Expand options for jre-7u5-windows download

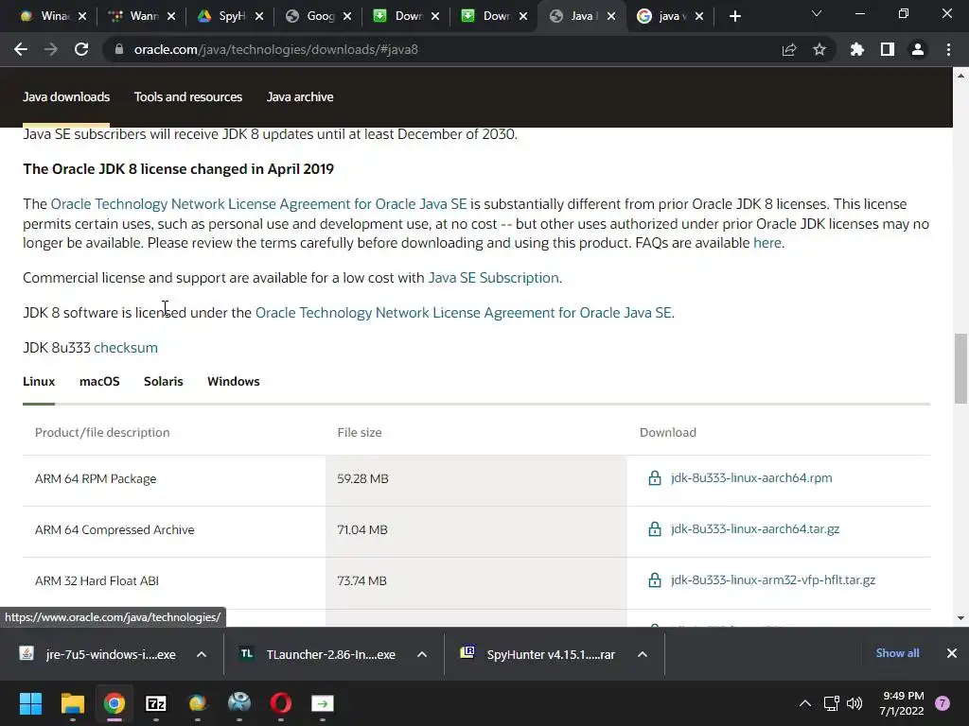(202, 654)
